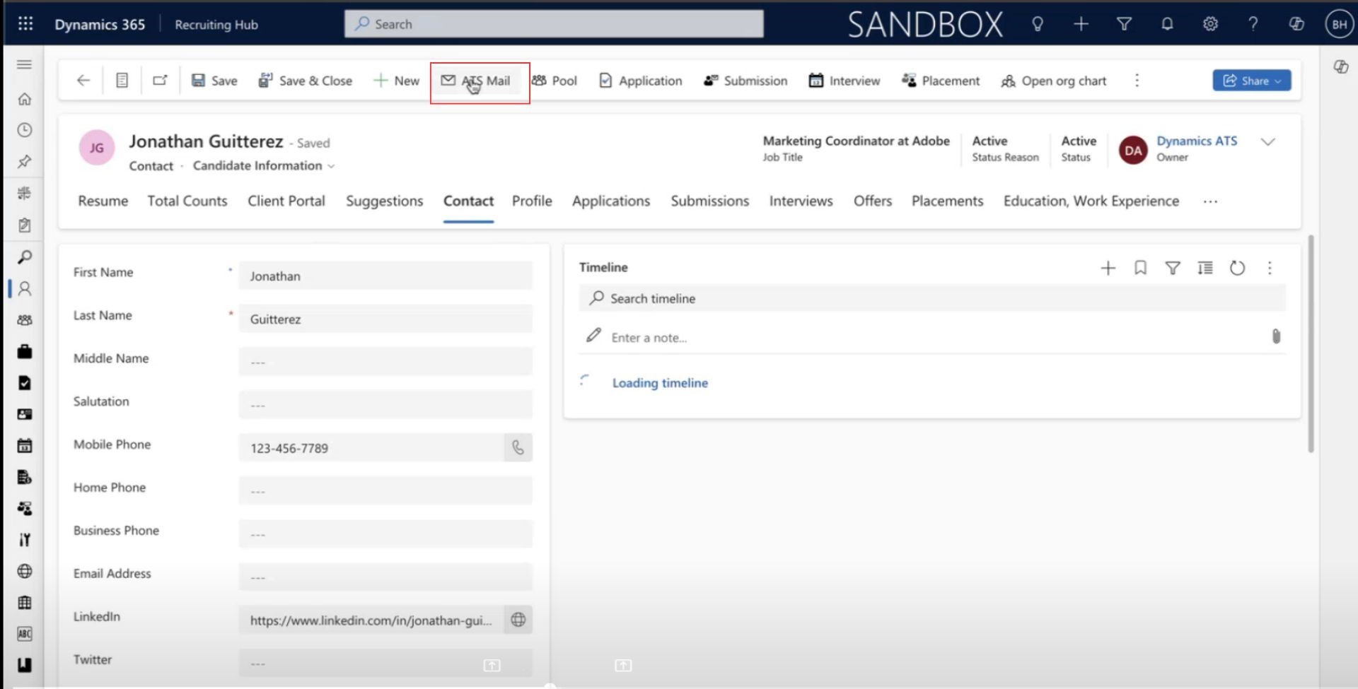Open the settings gear
Image resolution: width=1358 pixels, height=689 pixels.
(x=1210, y=24)
